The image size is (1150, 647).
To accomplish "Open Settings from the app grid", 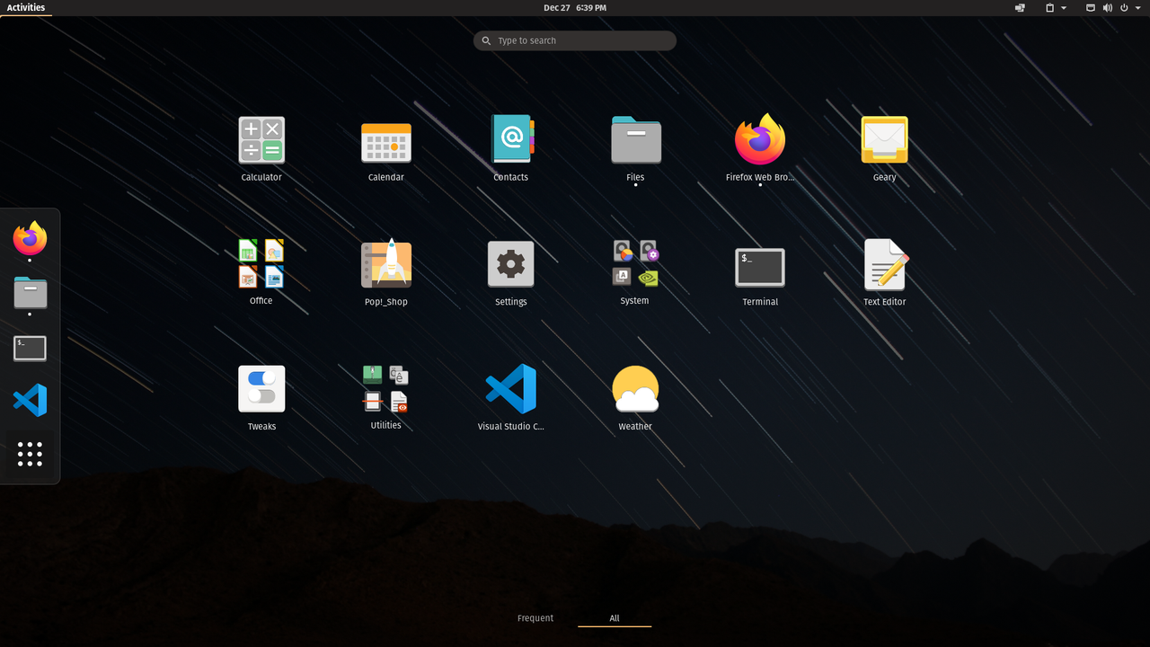I will [x=511, y=264].
